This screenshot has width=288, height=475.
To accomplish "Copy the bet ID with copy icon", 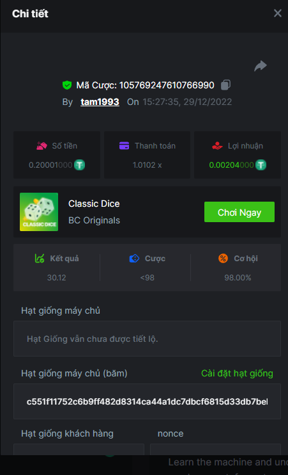I will [225, 85].
